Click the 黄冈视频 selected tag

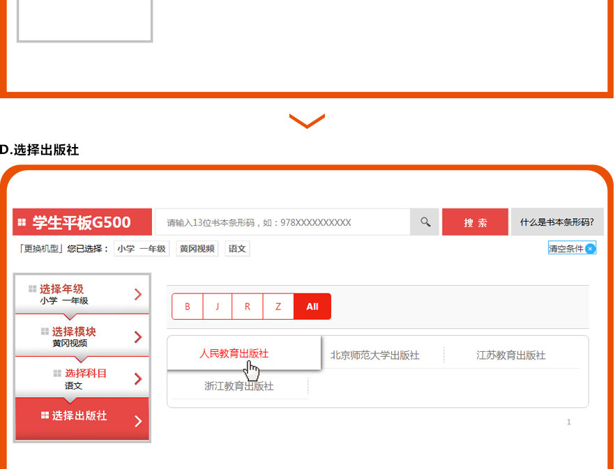coord(197,249)
